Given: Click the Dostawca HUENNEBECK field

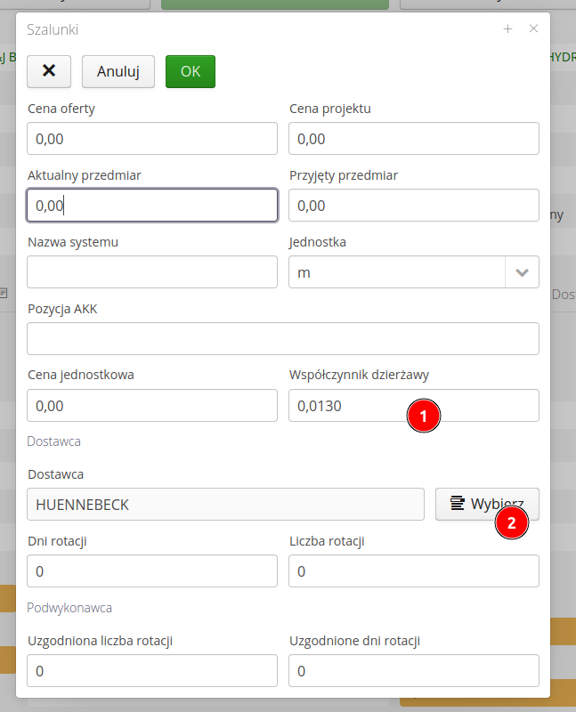Looking at the screenshot, I should pyautogui.click(x=225, y=505).
